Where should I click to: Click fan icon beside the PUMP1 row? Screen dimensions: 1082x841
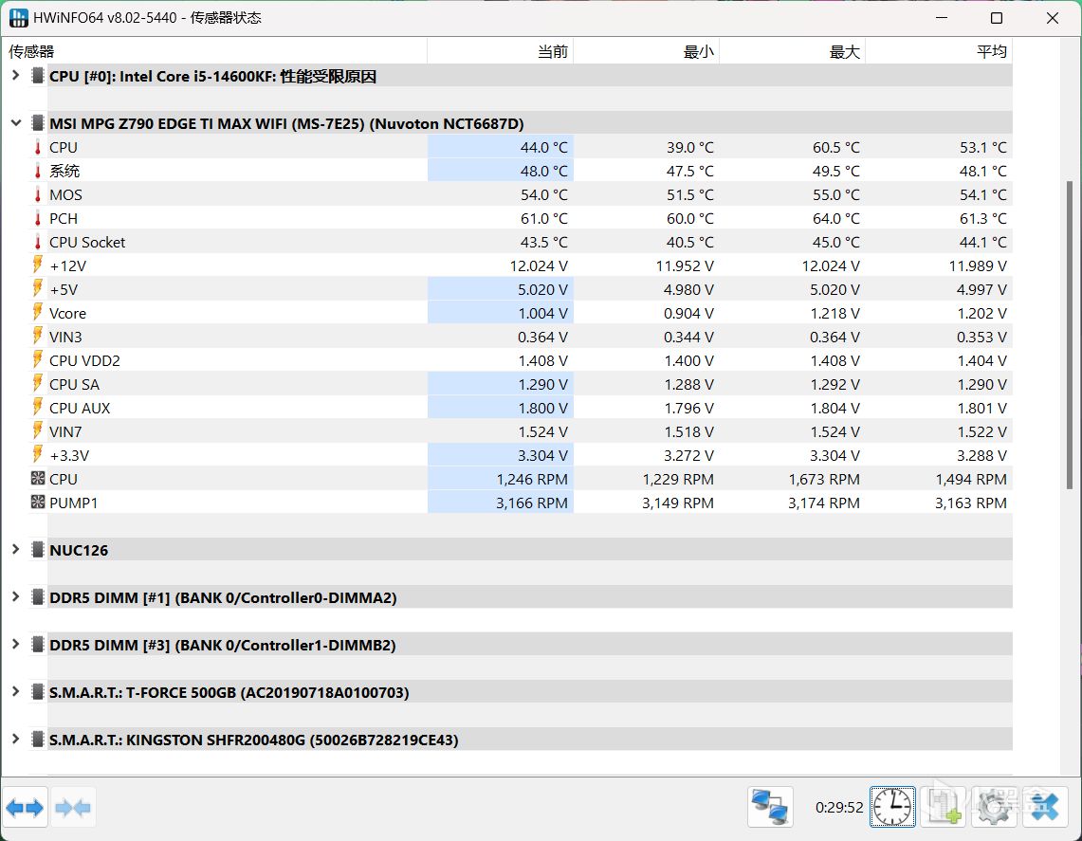point(38,502)
